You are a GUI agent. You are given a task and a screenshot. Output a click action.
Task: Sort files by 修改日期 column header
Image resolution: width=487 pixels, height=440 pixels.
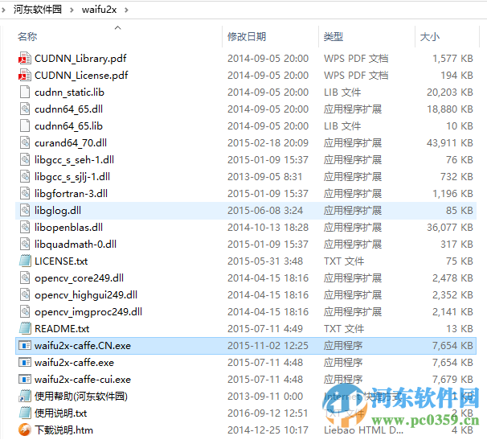click(247, 37)
